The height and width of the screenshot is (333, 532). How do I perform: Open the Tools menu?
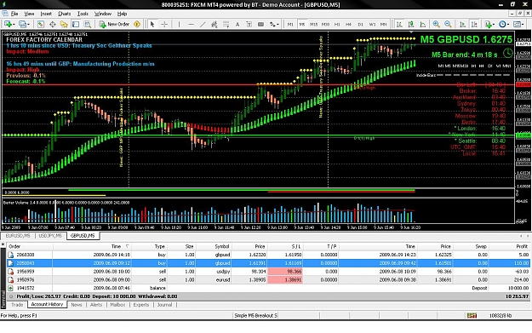coord(83,14)
